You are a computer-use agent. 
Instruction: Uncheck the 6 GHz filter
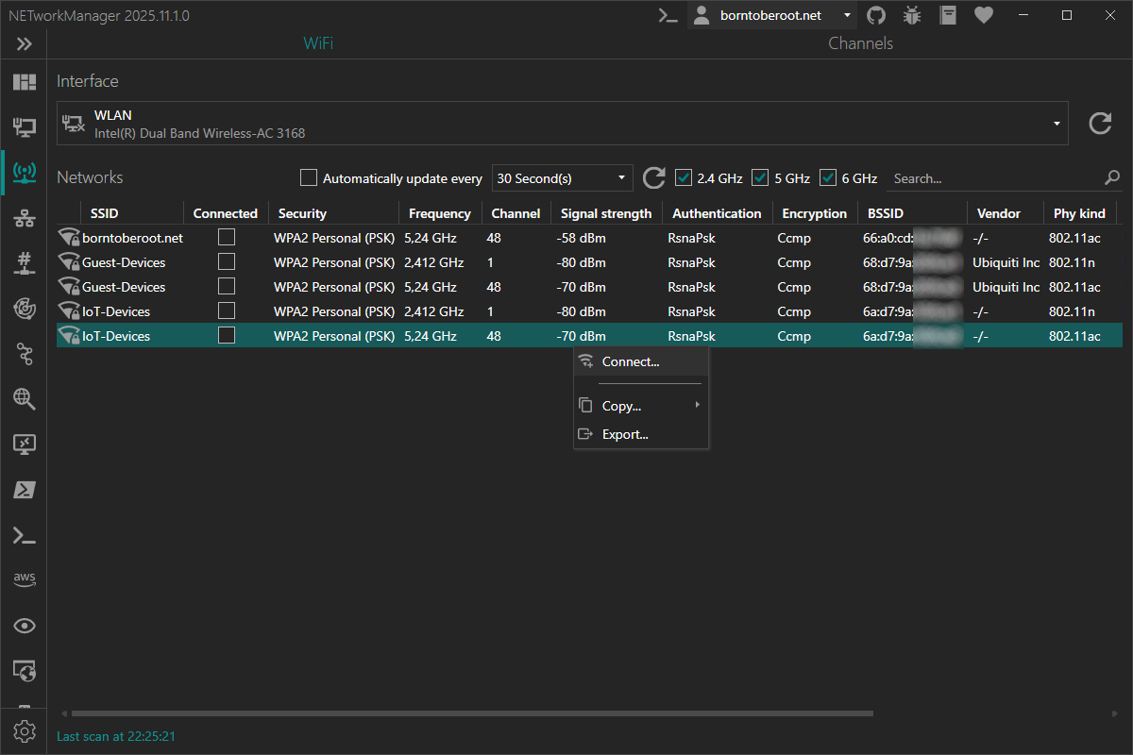[x=829, y=178]
